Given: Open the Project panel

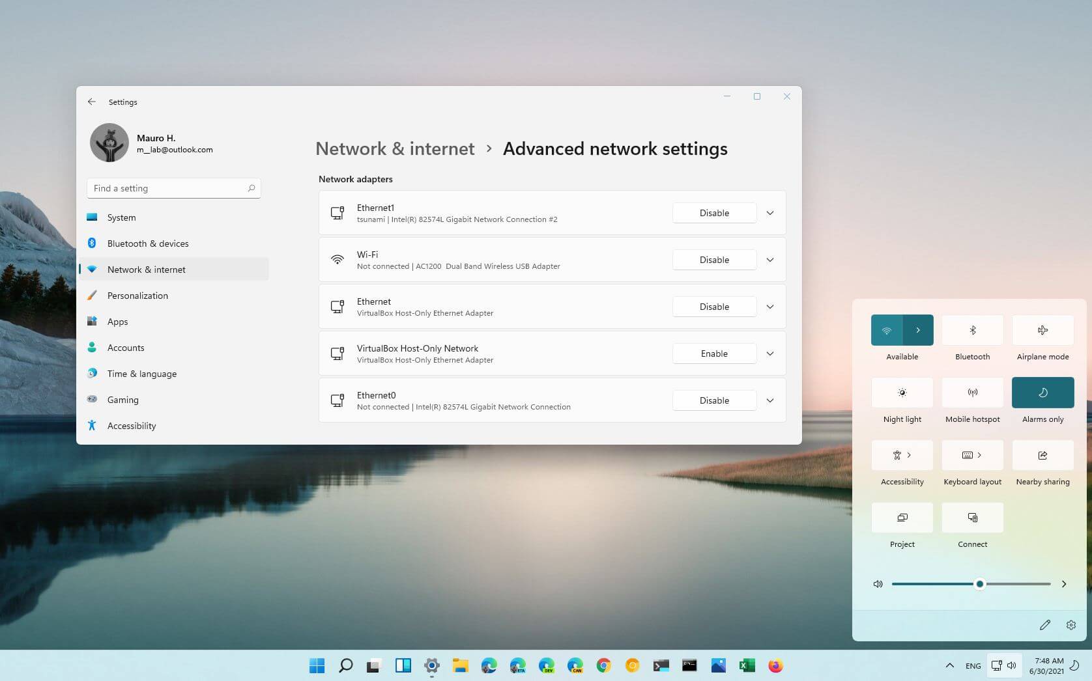Looking at the screenshot, I should [902, 517].
